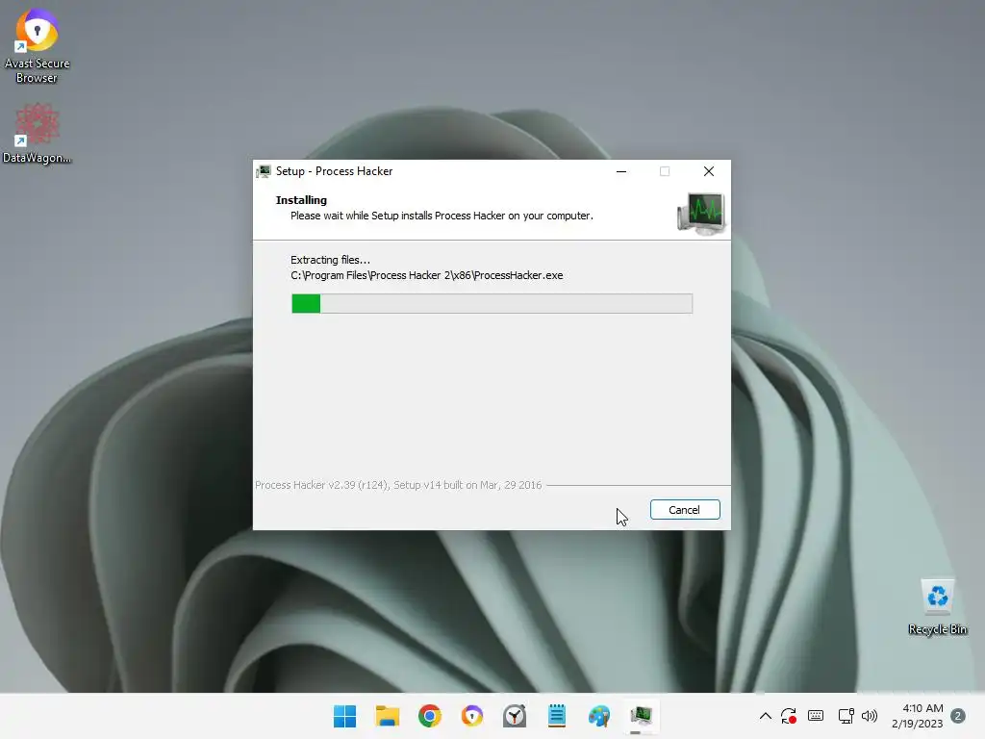
Task: Open the clock showing 4:10 AM
Action: pyautogui.click(x=917, y=716)
